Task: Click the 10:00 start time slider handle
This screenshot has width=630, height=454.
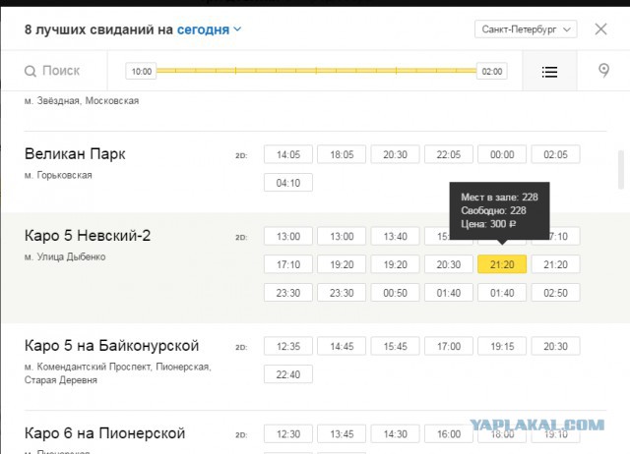Action: [142, 72]
